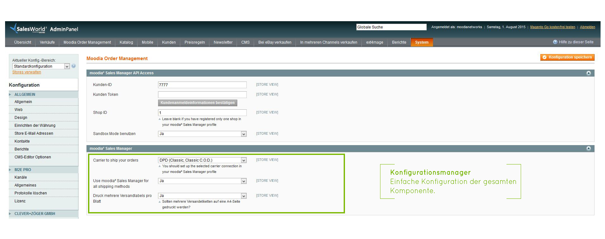605x239 pixels.
Task: Open the Use Sales Manager for all shipping dropdown
Action: pos(202,181)
